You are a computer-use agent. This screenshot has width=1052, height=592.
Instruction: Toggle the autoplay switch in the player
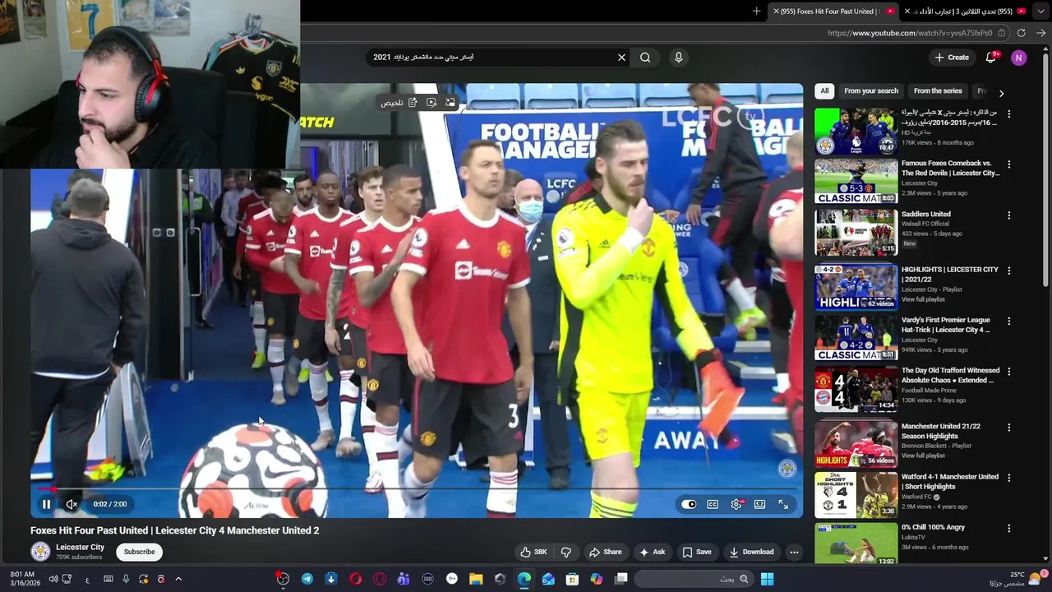click(689, 504)
